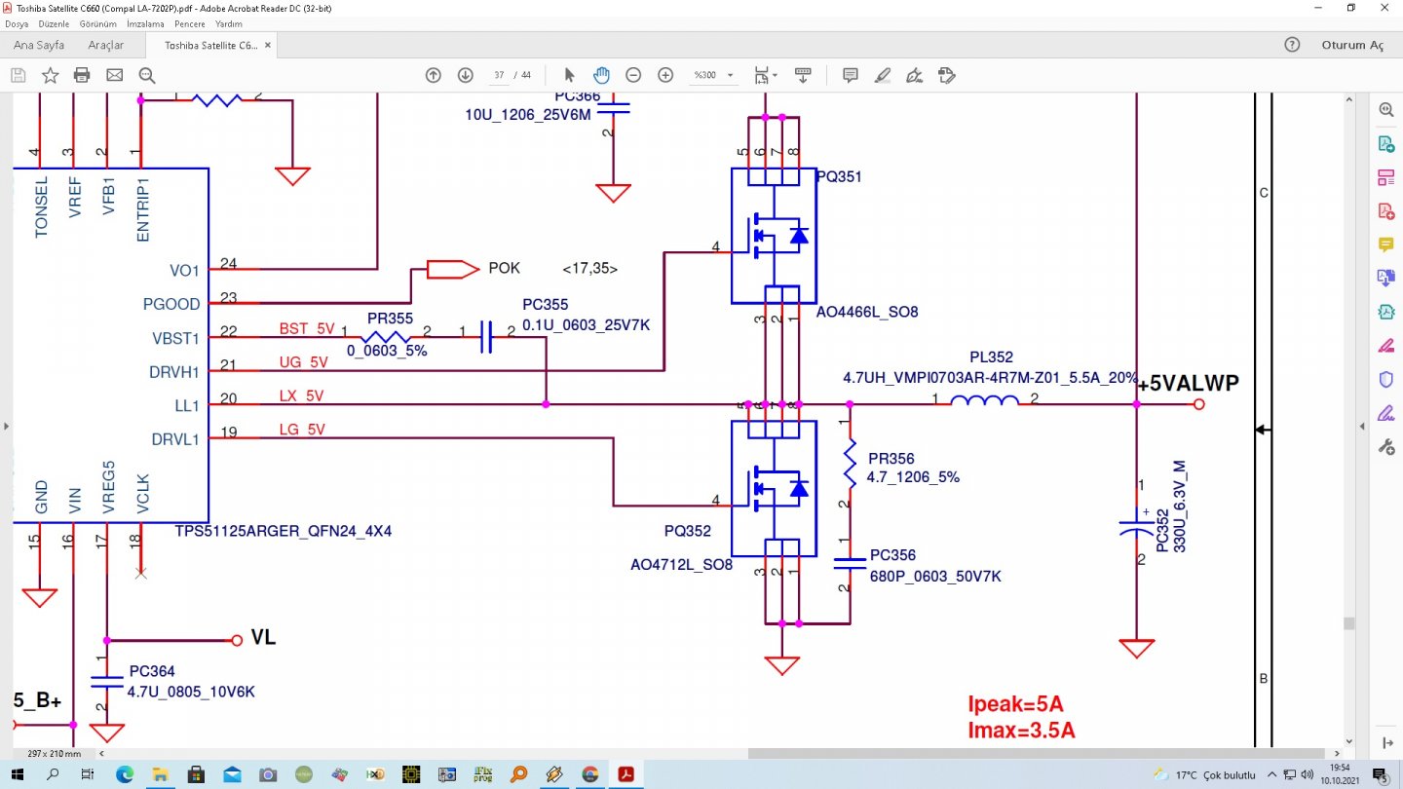Open the weather widget 17°C Çok bulutlu
The image size is (1403, 789).
point(1204,775)
